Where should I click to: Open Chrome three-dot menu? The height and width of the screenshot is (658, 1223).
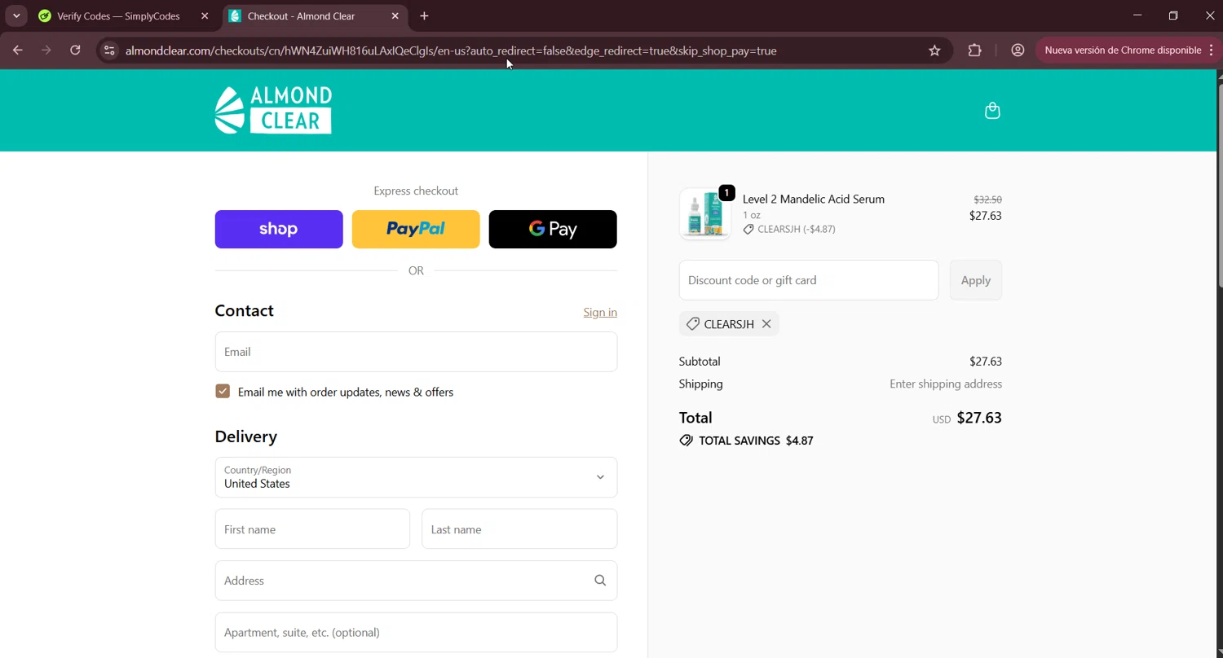1212,50
